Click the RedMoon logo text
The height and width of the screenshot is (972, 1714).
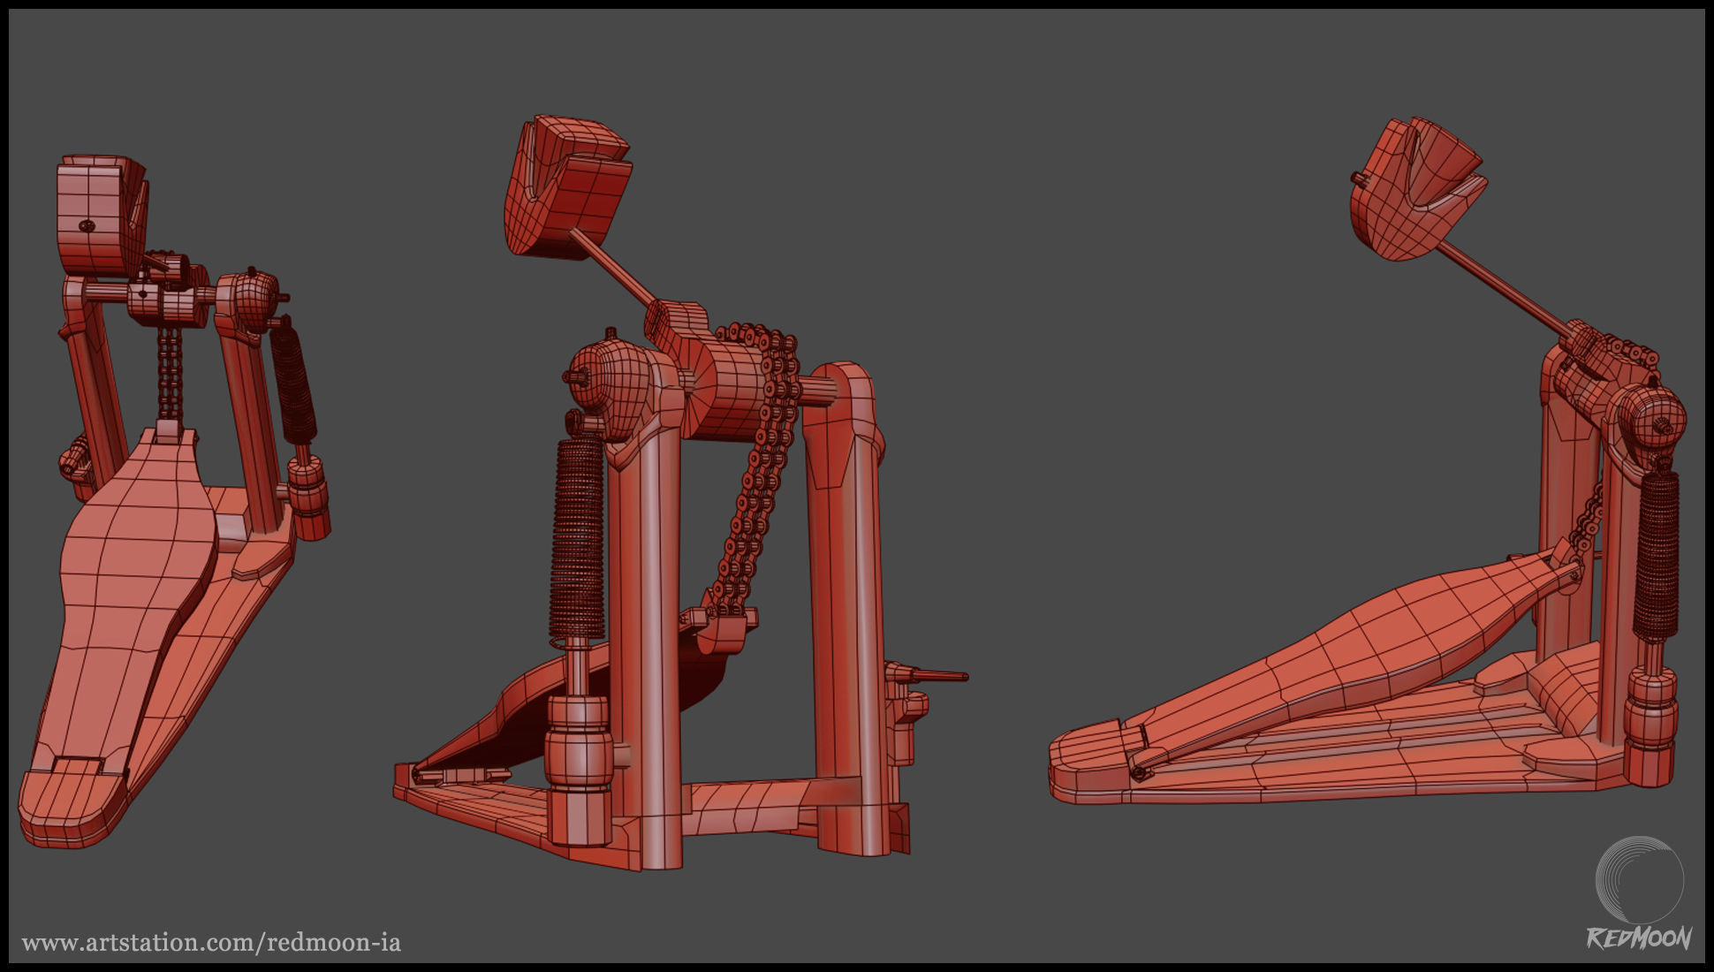[1639, 938]
